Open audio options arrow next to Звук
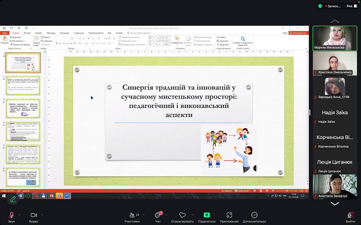 [19, 215]
